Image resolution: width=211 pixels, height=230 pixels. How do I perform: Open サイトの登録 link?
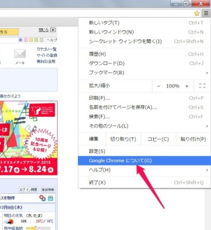[47, 55]
